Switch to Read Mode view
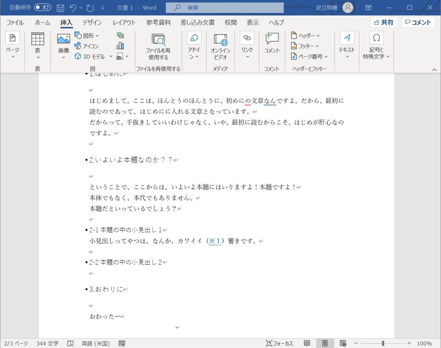The image size is (441, 348). 307,343
